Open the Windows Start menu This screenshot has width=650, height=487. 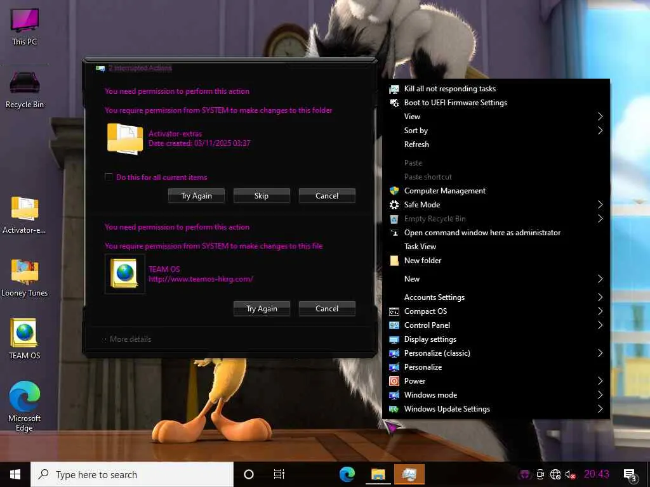15,474
